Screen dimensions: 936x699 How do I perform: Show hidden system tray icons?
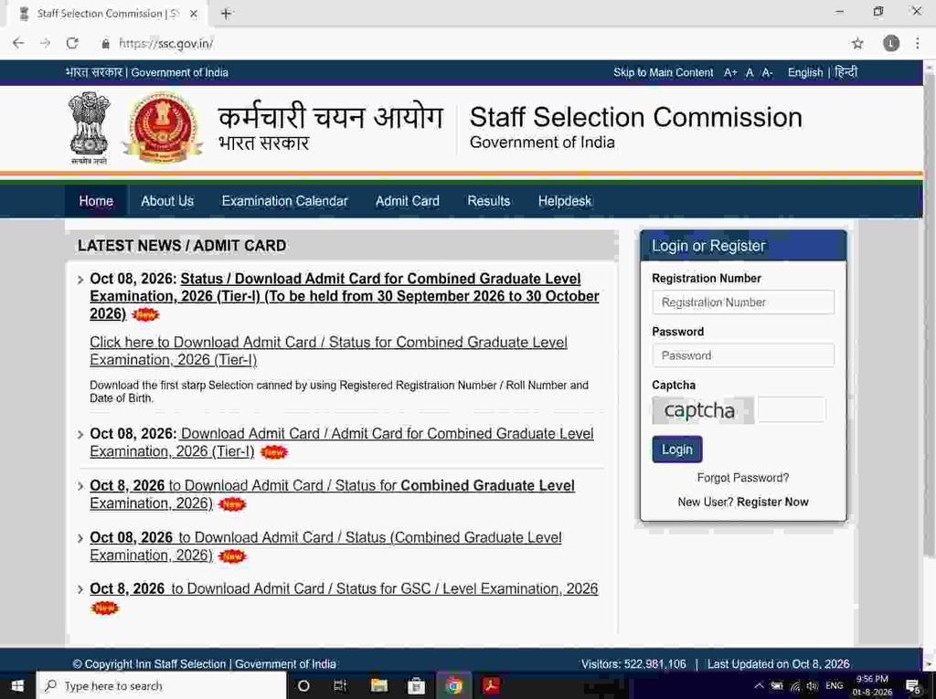click(x=759, y=686)
